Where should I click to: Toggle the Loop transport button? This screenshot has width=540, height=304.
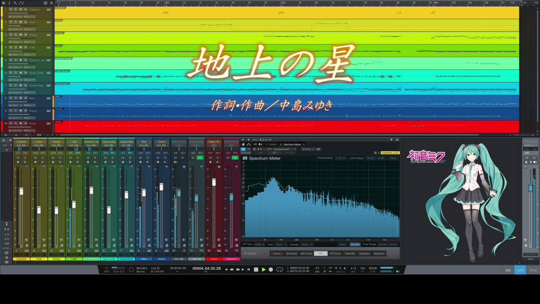coord(280,270)
